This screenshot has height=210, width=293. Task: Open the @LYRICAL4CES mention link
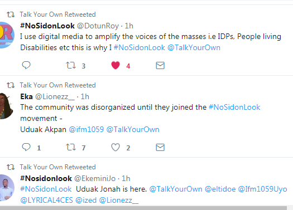coord(46,200)
